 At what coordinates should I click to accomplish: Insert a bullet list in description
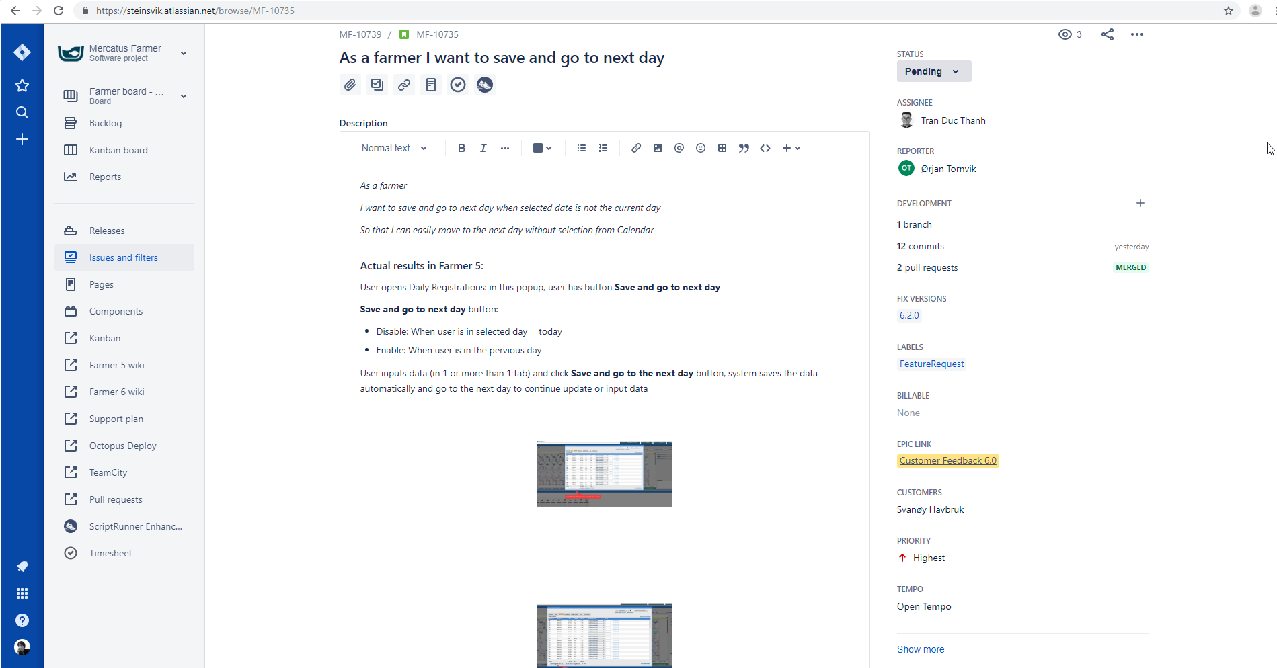point(582,148)
